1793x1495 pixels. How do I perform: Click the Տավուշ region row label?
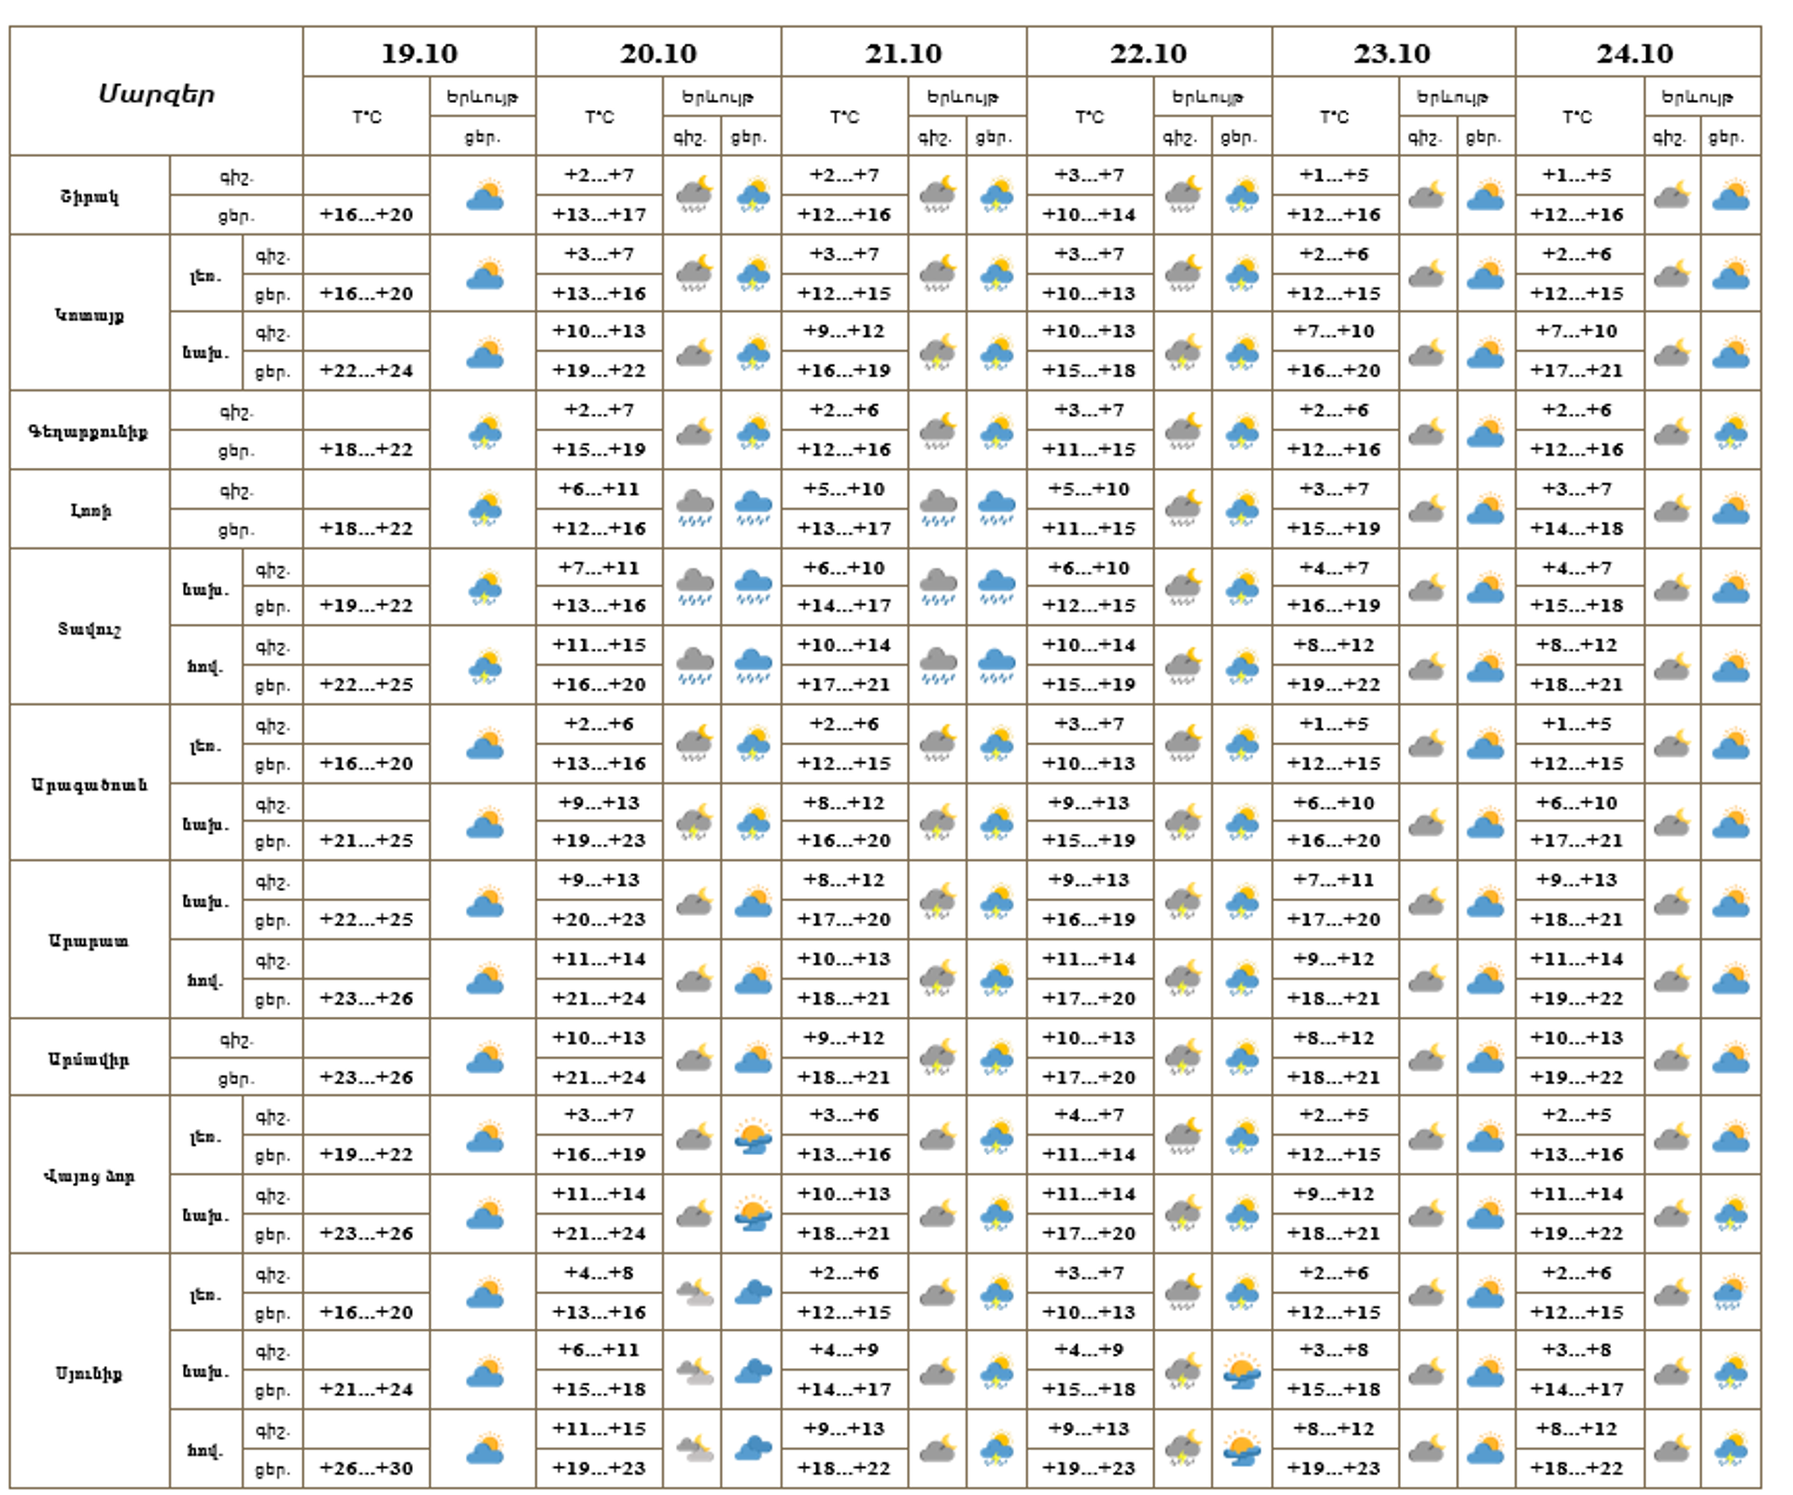click(90, 628)
